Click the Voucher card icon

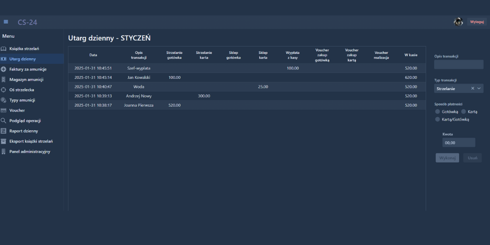4,110
